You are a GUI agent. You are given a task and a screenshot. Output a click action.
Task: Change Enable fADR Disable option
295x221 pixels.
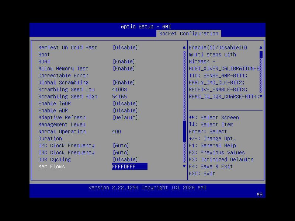125,104
